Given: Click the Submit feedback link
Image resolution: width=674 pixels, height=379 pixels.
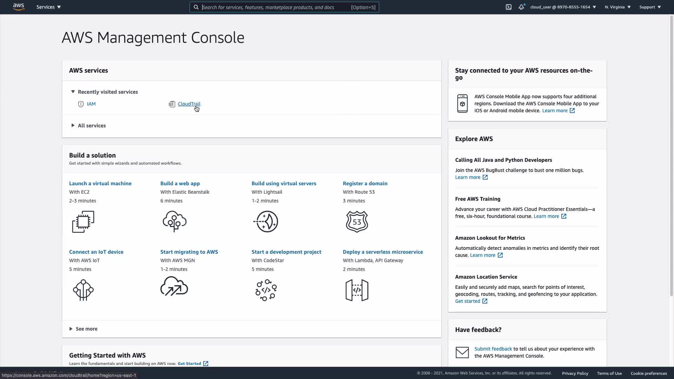Looking at the screenshot, I should point(493,349).
